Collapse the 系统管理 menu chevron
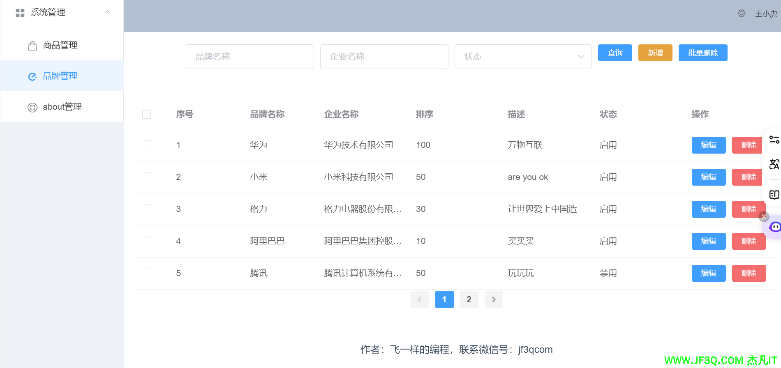 (x=107, y=12)
